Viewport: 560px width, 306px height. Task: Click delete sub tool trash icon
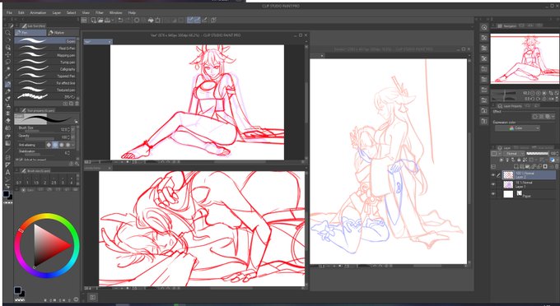click(x=77, y=104)
